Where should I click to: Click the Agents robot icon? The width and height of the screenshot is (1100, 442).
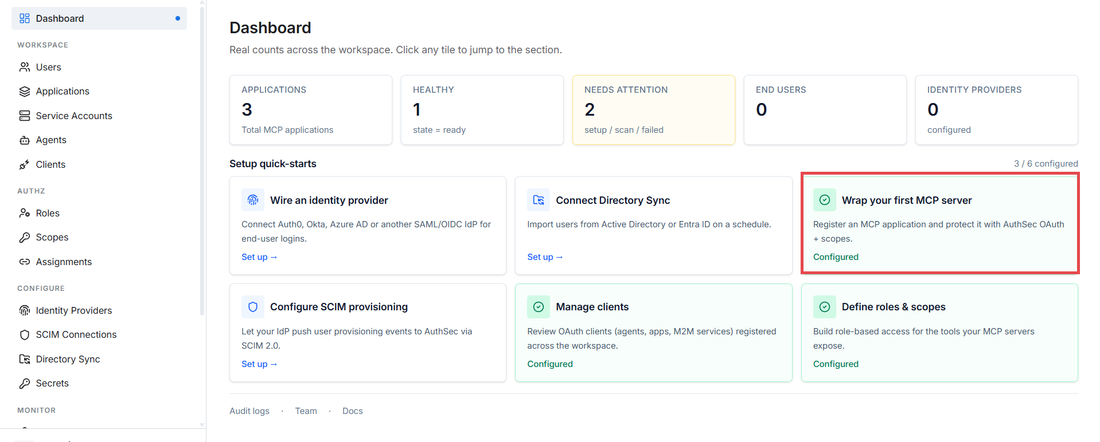[x=25, y=140]
